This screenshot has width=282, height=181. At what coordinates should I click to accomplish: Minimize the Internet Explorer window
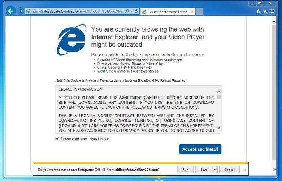[x=252, y=4]
